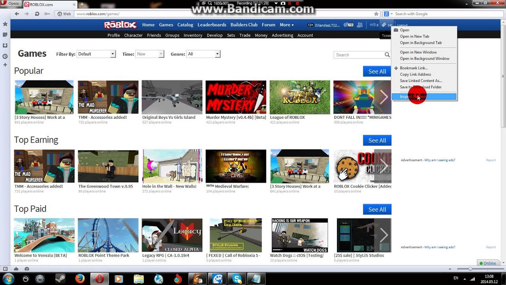Open Hole in the Wall - New Walls! title
Viewport: 506px width, 285px height.
tap(169, 186)
